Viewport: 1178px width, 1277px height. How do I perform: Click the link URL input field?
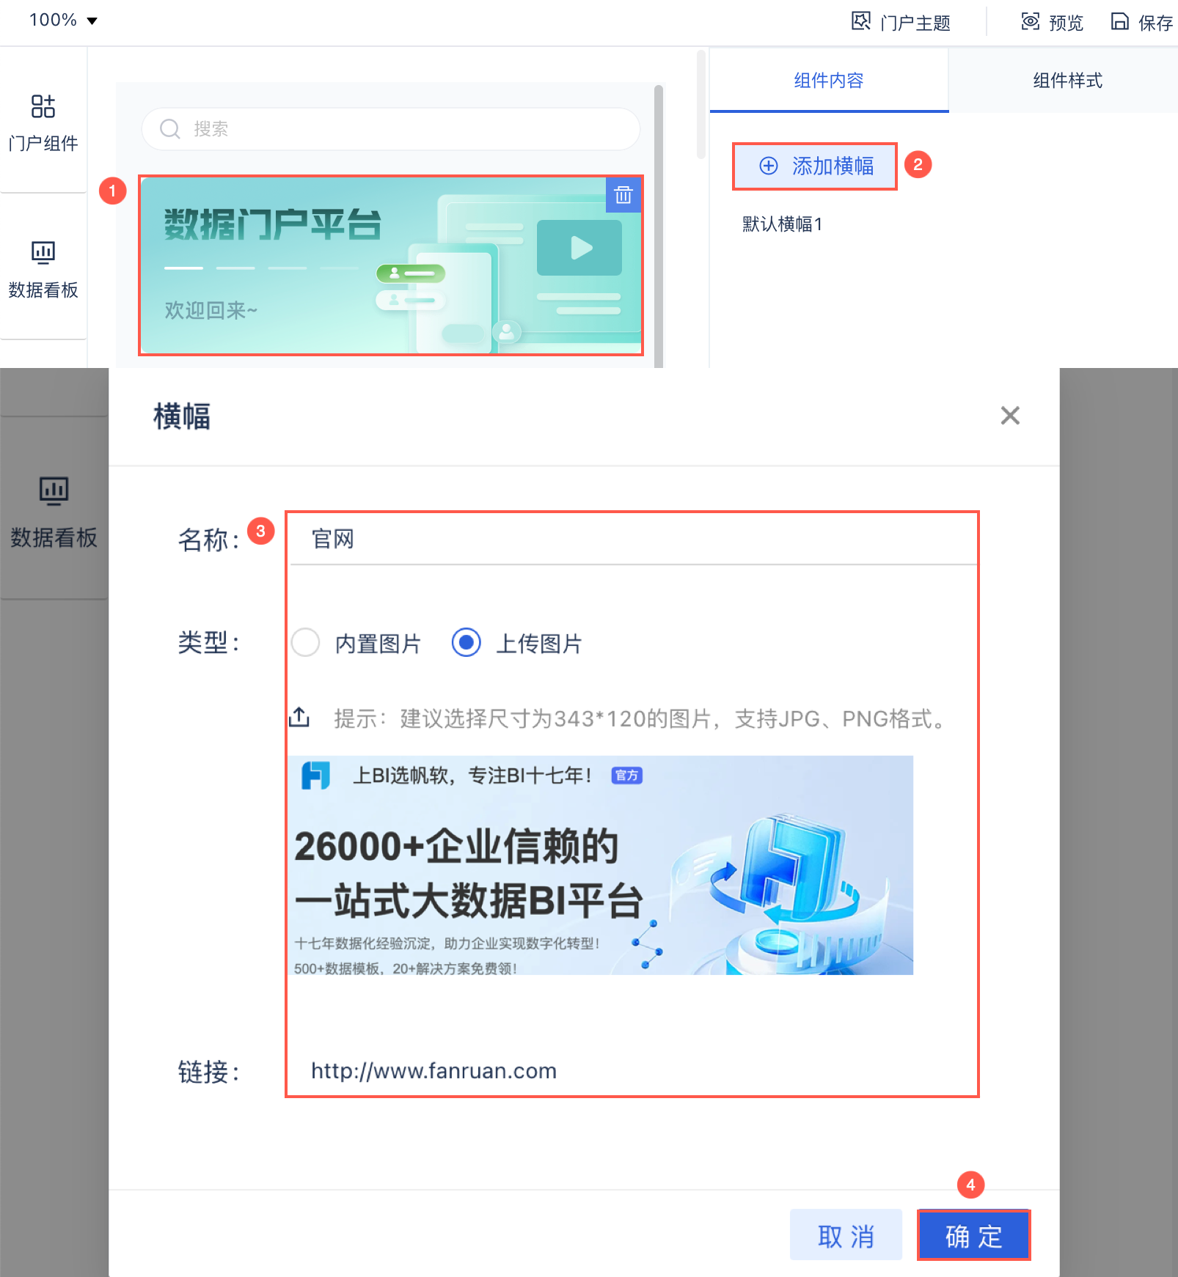[633, 1071]
